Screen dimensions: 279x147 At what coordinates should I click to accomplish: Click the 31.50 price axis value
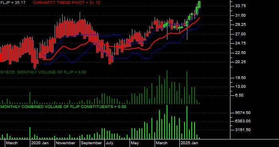(240, 15)
